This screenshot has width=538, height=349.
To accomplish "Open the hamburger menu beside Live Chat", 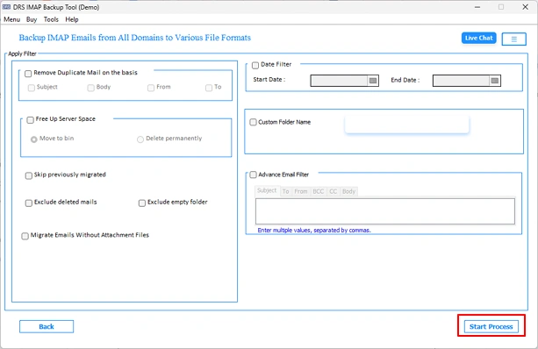I will point(513,39).
